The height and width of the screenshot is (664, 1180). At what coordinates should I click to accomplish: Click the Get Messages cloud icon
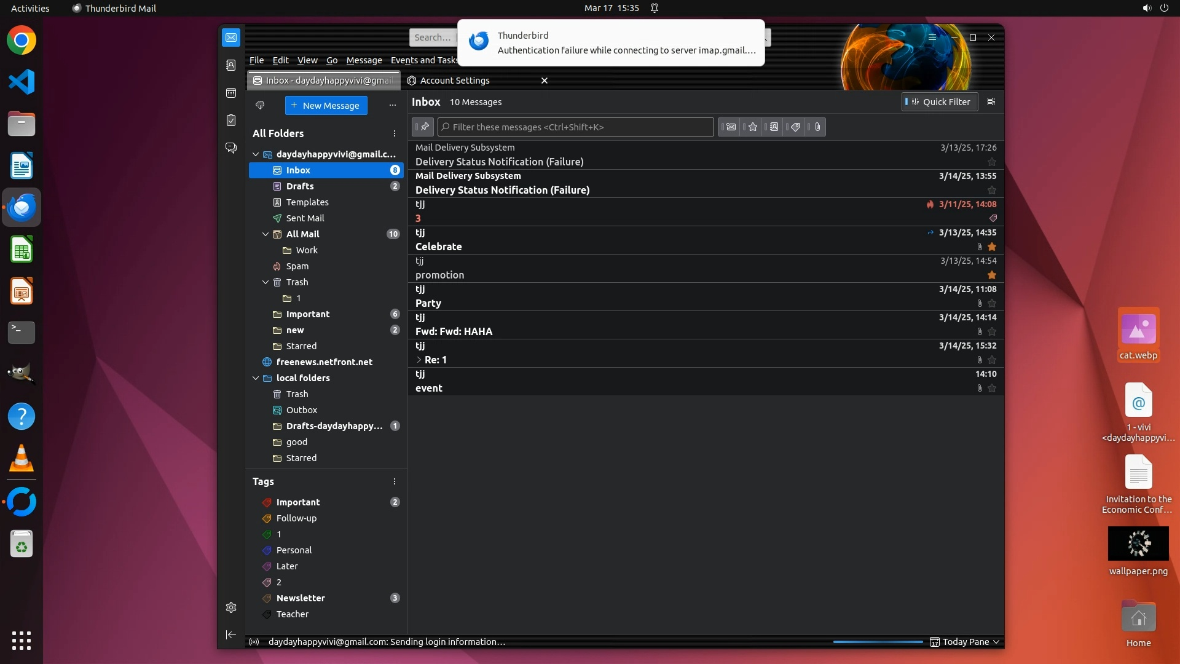(x=260, y=105)
